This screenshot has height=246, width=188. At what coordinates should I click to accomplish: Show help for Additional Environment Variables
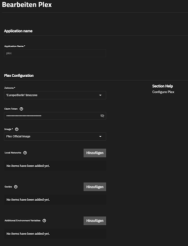(x=44, y=220)
